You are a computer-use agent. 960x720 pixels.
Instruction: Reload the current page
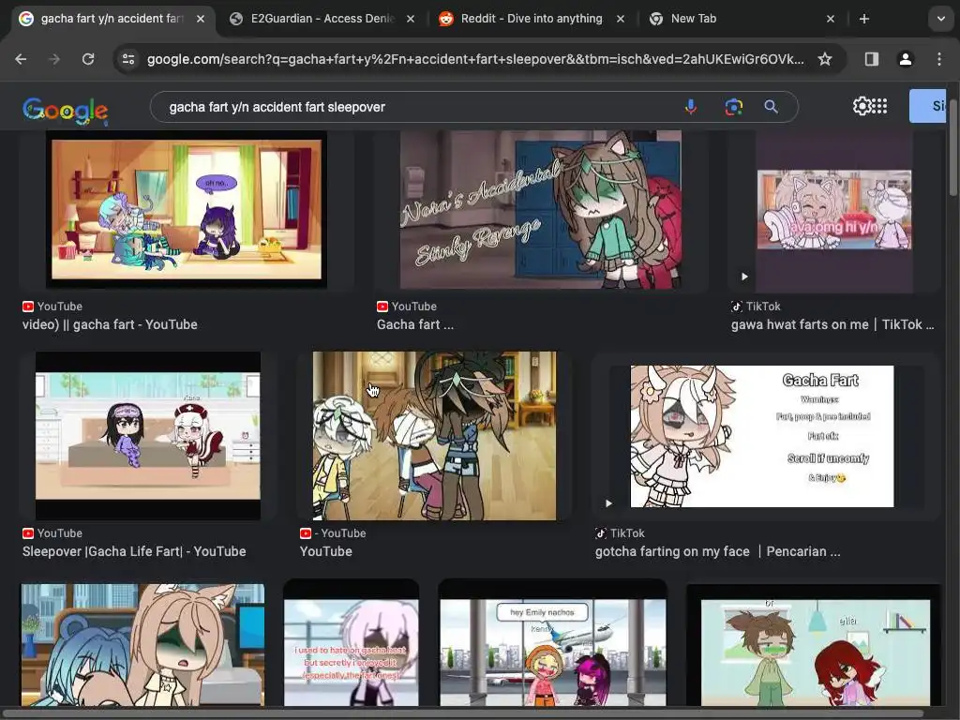88,59
